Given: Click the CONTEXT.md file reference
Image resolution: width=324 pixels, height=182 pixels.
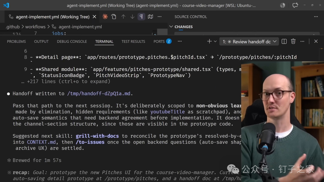Looking at the screenshot, I should [x=41, y=142].
